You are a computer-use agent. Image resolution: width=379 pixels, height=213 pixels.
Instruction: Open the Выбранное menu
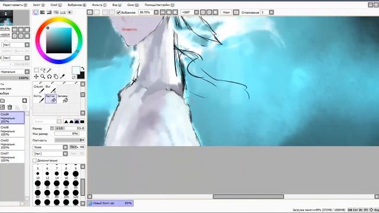[x=76, y=5]
